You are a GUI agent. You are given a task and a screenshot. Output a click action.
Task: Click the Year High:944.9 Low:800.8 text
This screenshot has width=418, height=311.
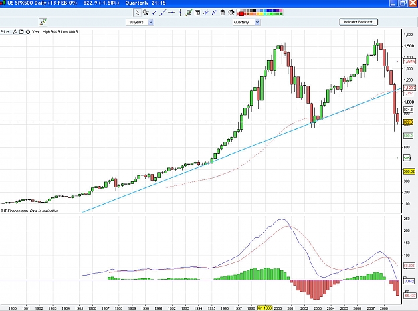56,32
